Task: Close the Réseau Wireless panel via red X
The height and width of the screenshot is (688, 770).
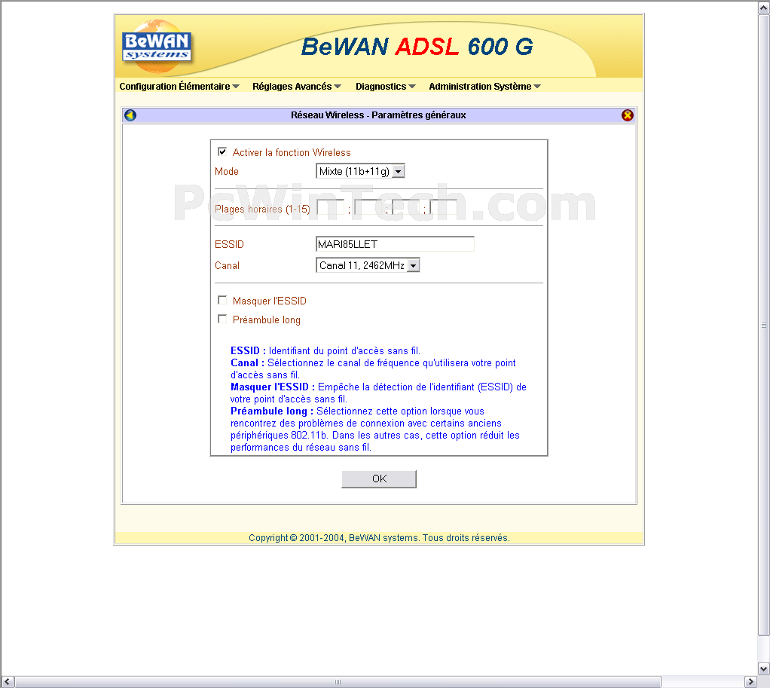Action: 627,115
